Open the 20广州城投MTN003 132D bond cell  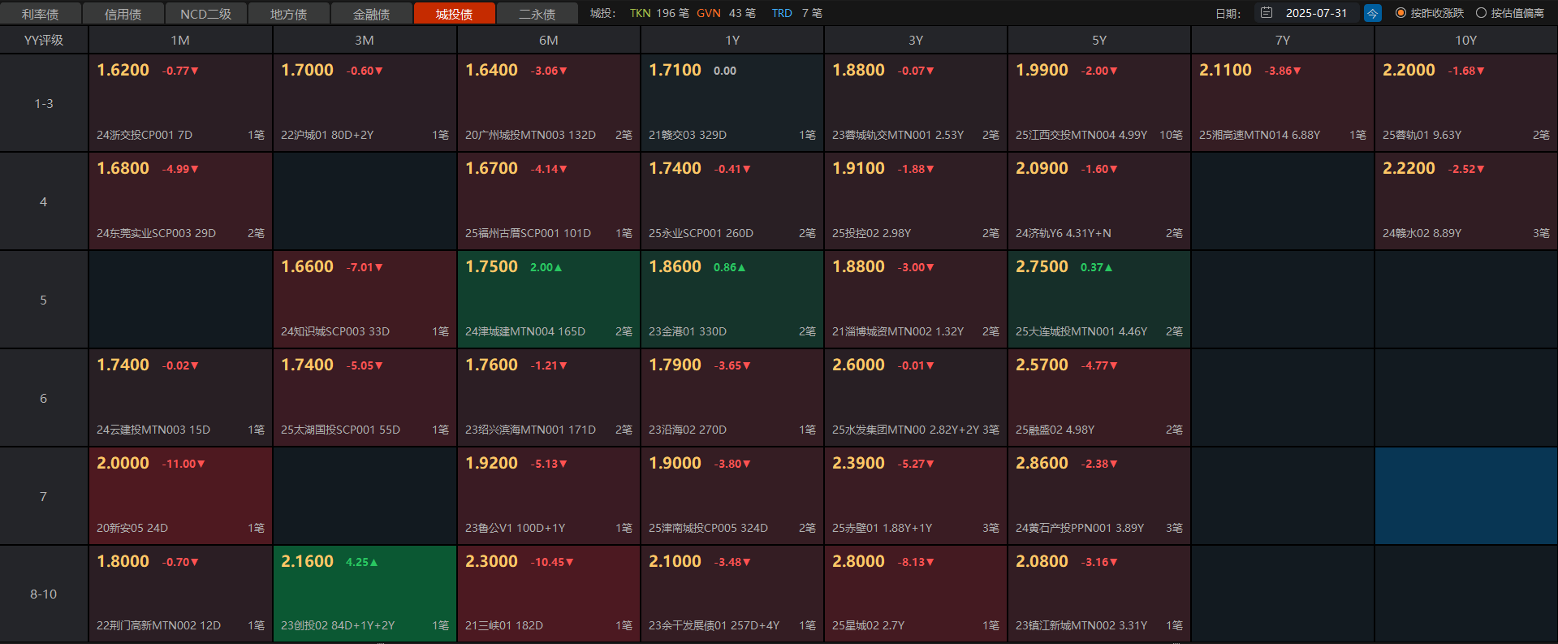pos(549,103)
